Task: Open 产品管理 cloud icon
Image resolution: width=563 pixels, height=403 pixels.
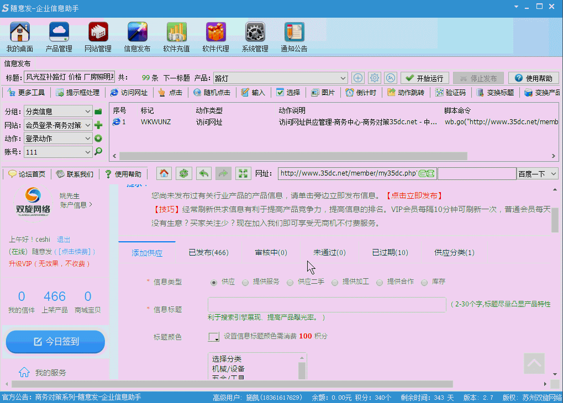Action: point(59,33)
